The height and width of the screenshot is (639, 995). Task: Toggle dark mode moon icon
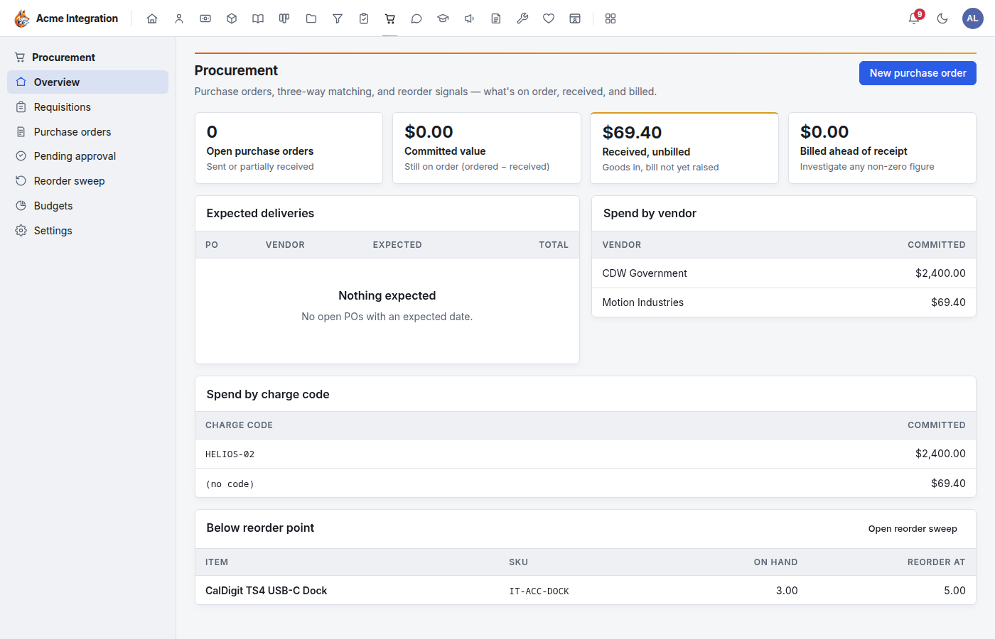[x=942, y=18]
